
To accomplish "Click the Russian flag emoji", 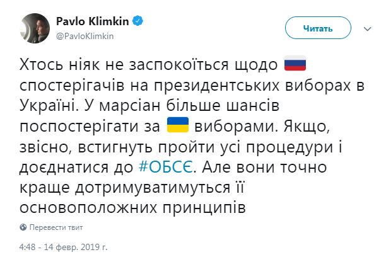I will pos(295,62).
